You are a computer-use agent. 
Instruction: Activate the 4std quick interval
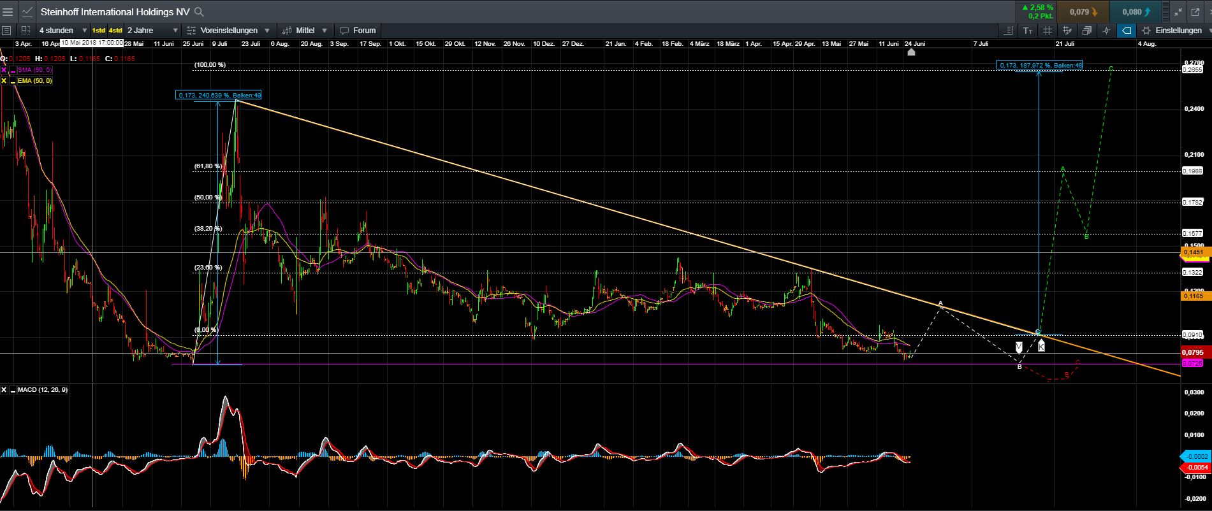click(x=115, y=31)
